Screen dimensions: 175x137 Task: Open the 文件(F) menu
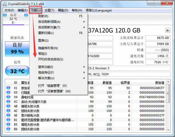tap(9, 11)
